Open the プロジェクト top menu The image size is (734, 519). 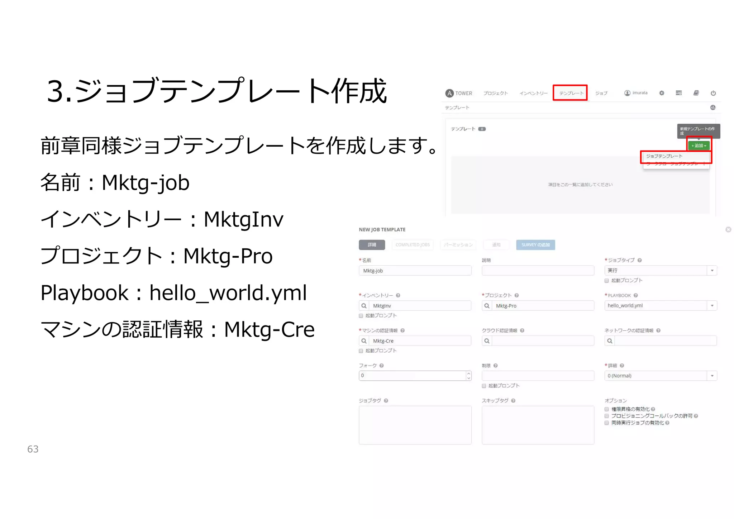[496, 93]
